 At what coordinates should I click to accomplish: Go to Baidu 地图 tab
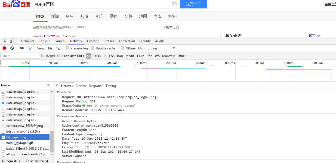coord(143,16)
